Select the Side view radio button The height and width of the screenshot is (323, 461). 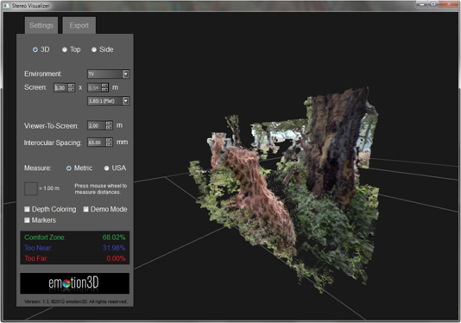coord(94,49)
